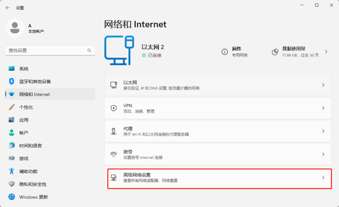The width and height of the screenshot is (339, 207).
Task: Click 添加、连接、管理 description
Action: pyautogui.click(x=139, y=111)
